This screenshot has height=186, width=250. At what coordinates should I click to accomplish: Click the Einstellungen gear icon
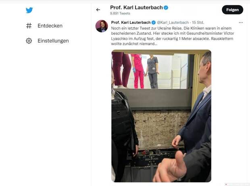pyautogui.click(x=29, y=41)
